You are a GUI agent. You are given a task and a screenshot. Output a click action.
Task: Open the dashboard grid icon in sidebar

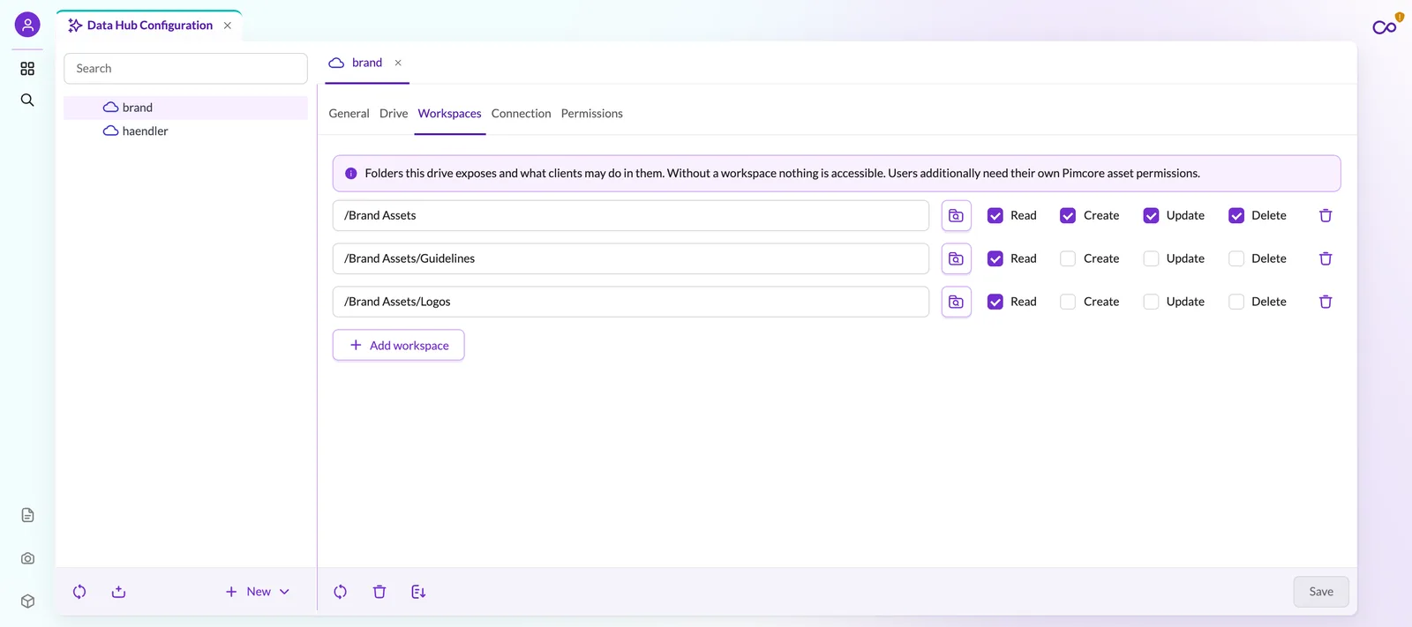point(27,69)
